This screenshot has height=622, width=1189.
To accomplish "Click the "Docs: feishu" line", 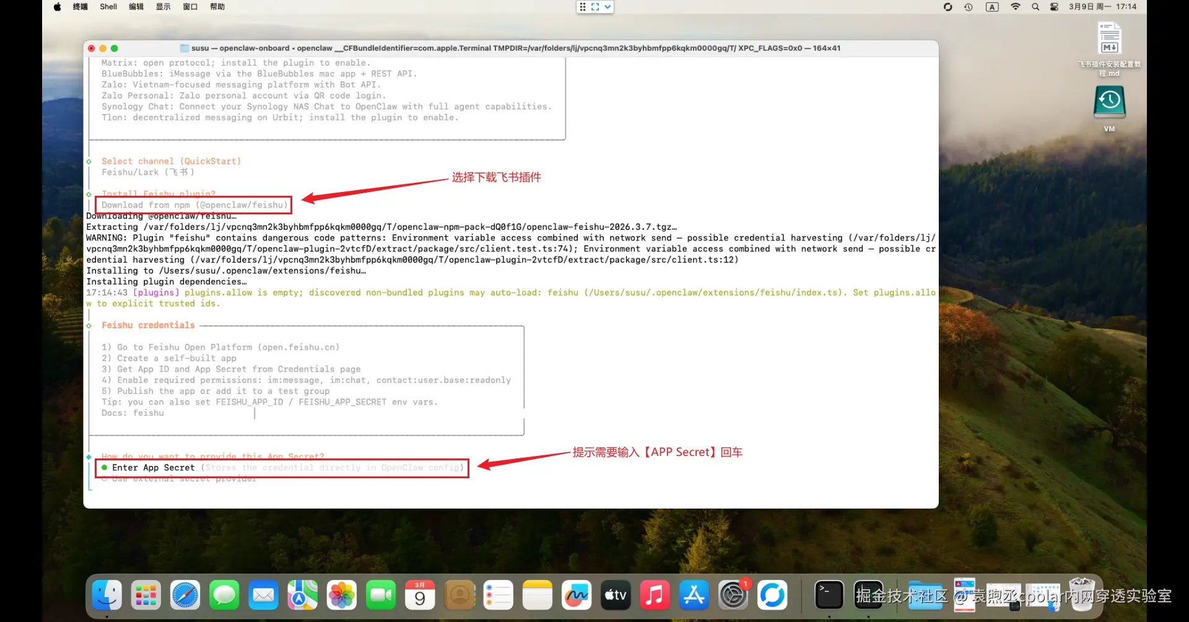I will (133, 413).
